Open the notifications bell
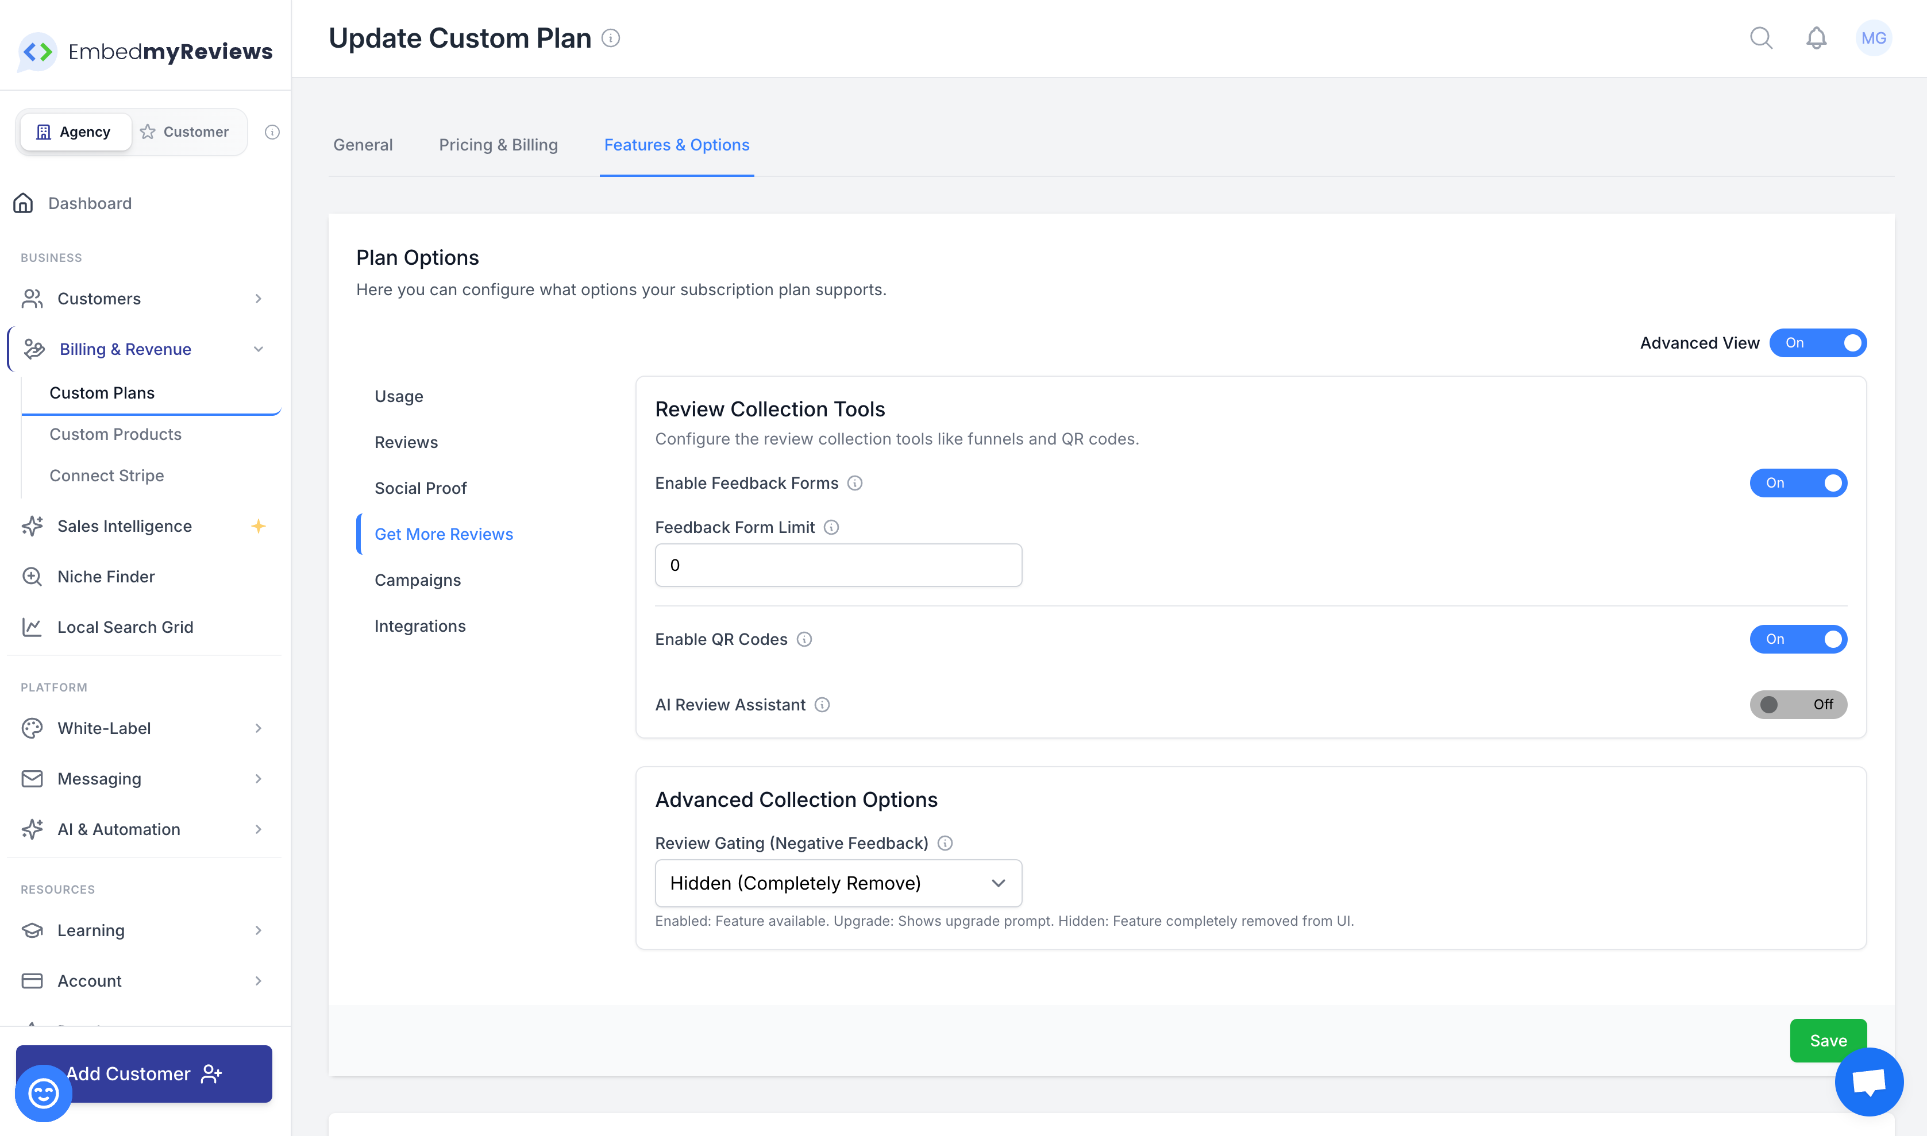This screenshot has height=1136, width=1927. click(1816, 37)
